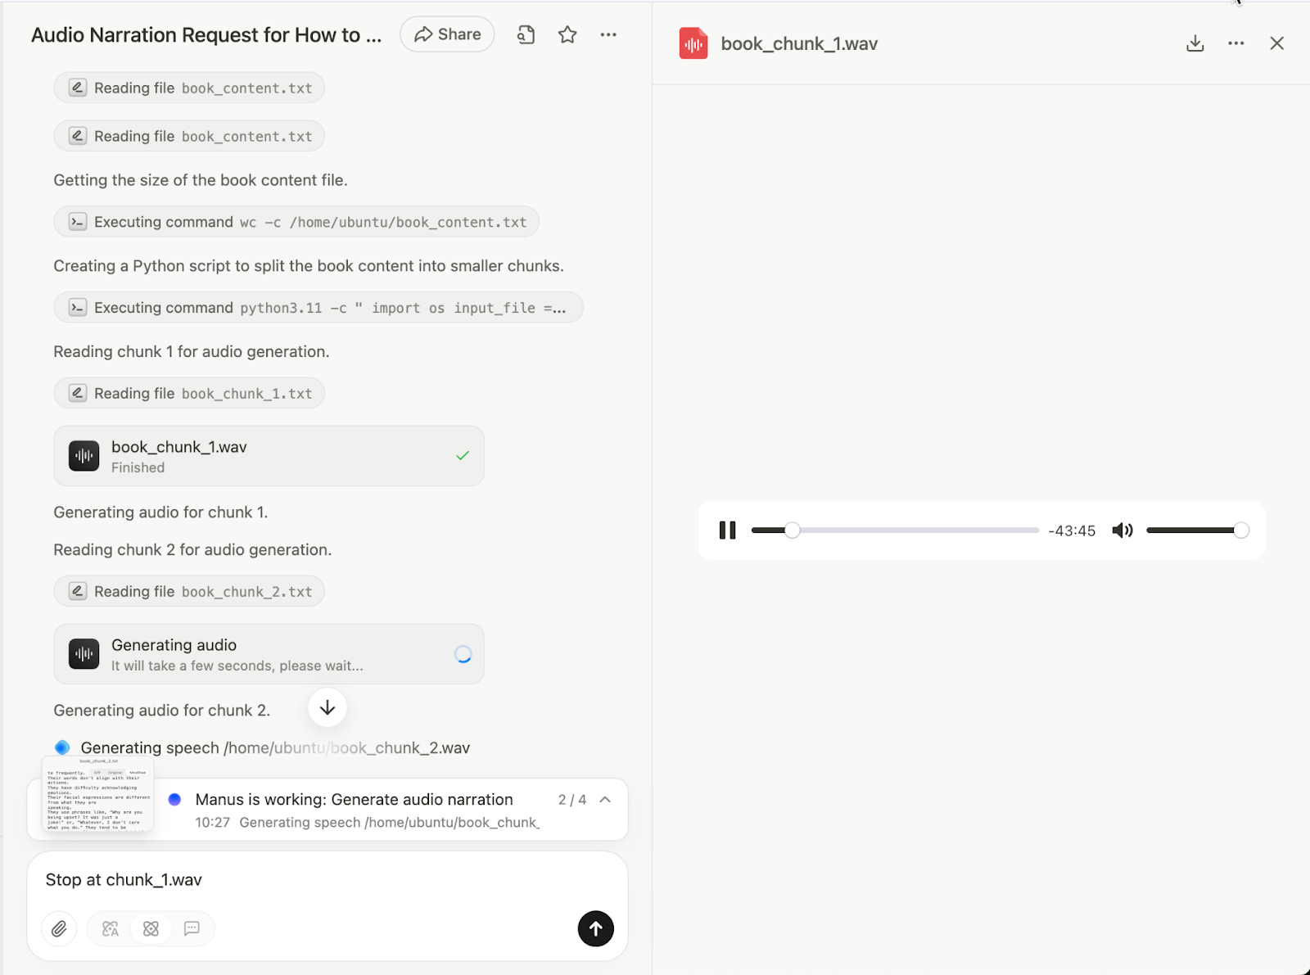This screenshot has height=975, width=1310.
Task: Click the volume slider handle
Action: tap(1241, 530)
